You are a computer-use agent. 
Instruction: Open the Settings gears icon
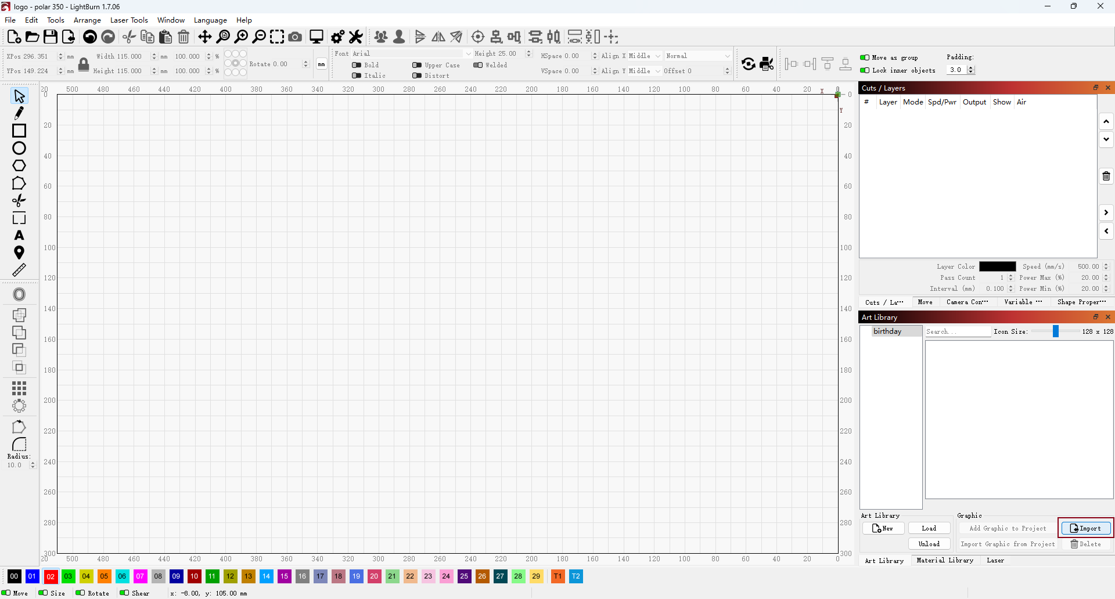pyautogui.click(x=337, y=37)
